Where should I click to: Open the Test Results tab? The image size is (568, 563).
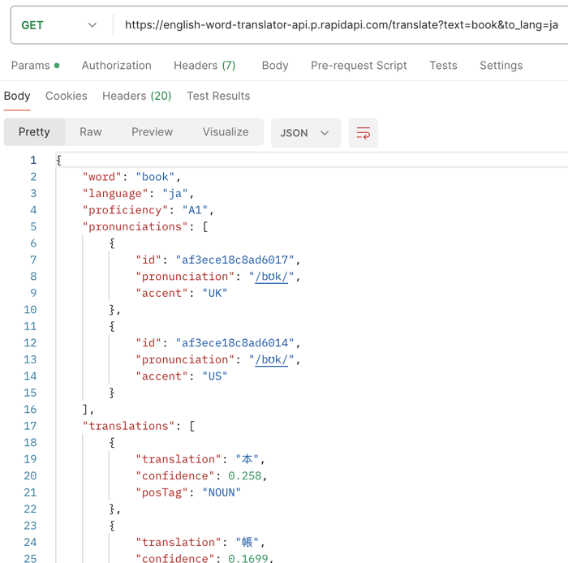pyautogui.click(x=218, y=96)
